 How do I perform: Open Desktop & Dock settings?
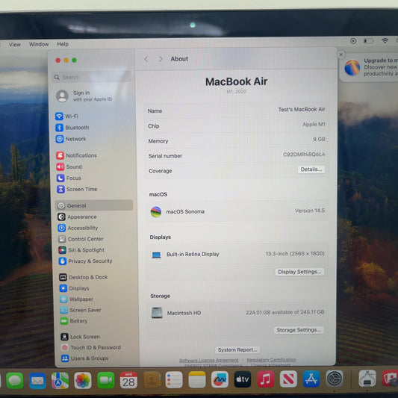pyautogui.click(x=84, y=277)
